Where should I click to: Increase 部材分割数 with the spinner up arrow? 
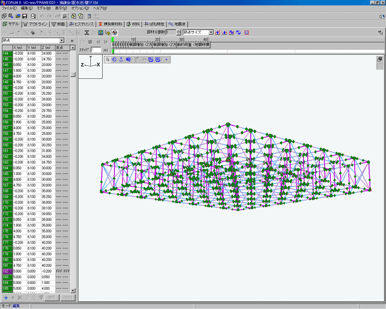tap(178, 31)
